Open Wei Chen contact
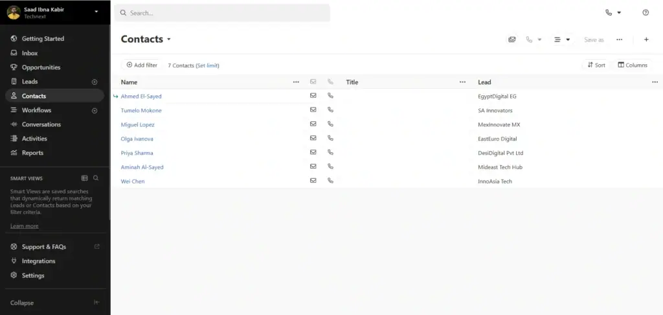This screenshot has width=663, height=315. (x=133, y=181)
